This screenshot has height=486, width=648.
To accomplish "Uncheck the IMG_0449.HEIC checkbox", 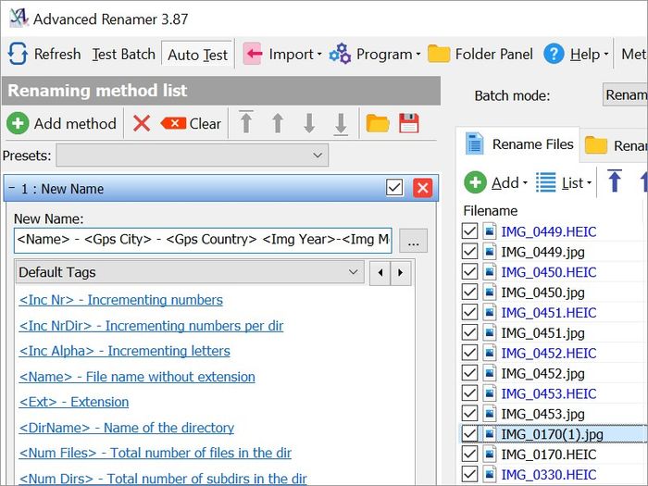I will (x=469, y=231).
